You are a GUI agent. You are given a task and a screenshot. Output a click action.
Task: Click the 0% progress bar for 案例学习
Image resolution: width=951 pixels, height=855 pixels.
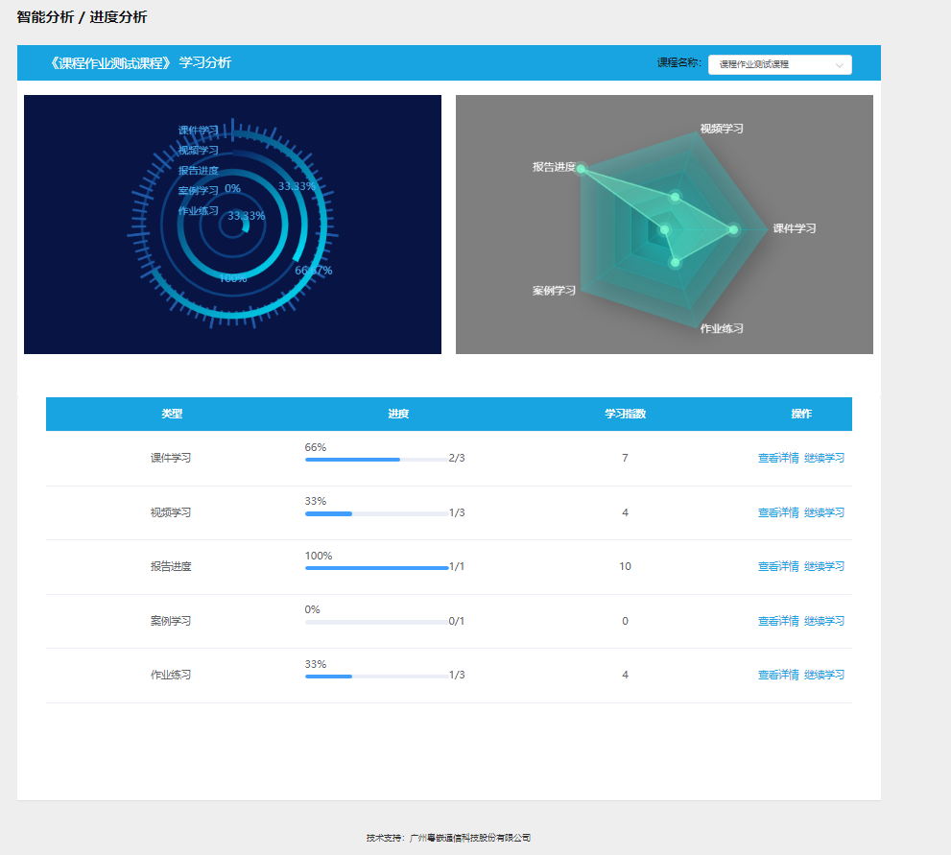[x=376, y=622]
